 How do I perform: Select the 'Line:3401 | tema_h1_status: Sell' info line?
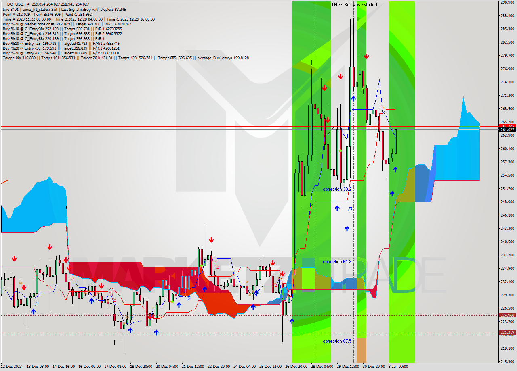tap(64, 9)
